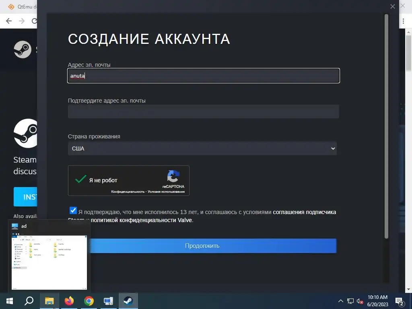
Task: Open reCAPTCHA Условия использования link
Action: (x=166, y=192)
